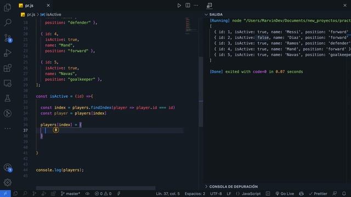Click the output row with name 'Diaz'
The height and width of the screenshot is (197, 351).
pos(281,38)
